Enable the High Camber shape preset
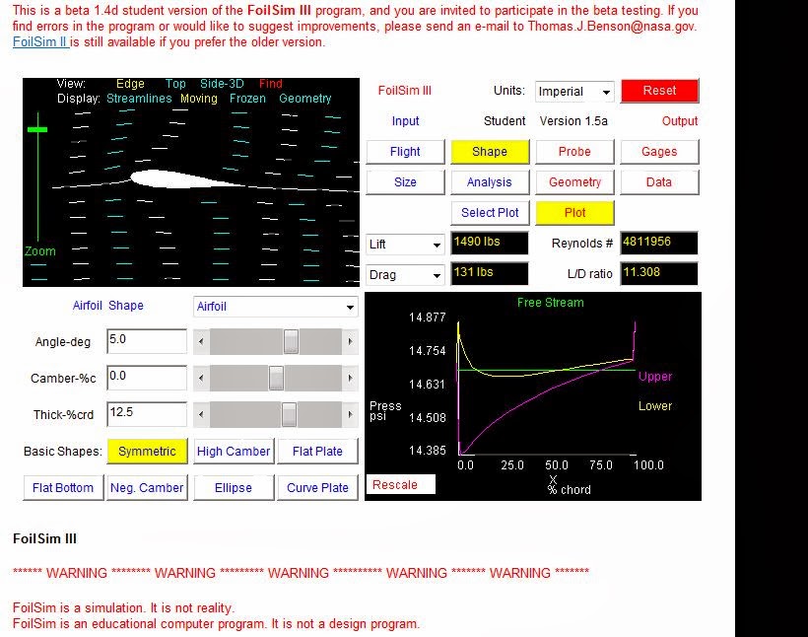The height and width of the screenshot is (637, 808). (234, 451)
